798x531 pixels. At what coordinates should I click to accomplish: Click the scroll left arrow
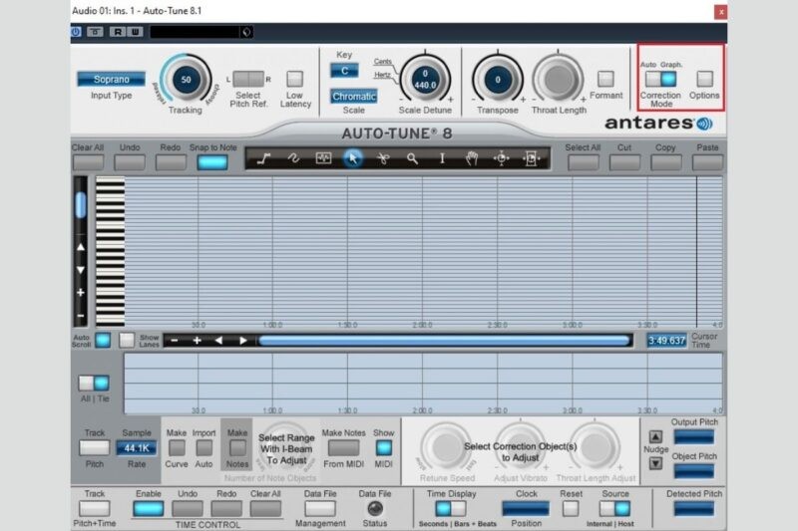click(x=219, y=341)
